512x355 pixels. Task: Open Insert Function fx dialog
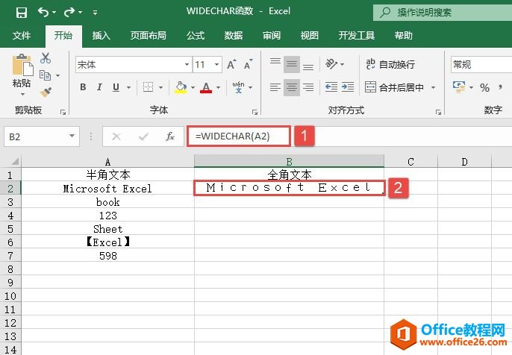click(170, 136)
